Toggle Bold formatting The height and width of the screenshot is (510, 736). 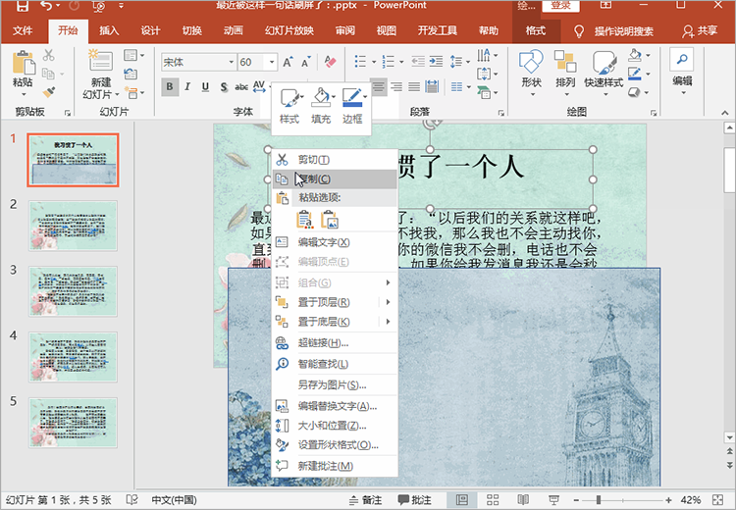170,87
